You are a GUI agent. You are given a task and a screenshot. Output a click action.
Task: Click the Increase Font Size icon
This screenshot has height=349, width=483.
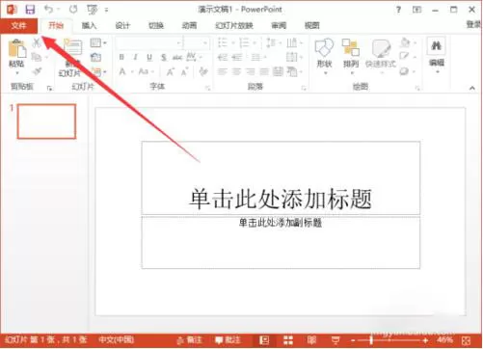click(x=170, y=71)
